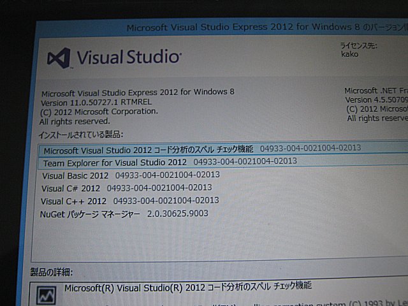Click the code analysis product detail icon
Image resolution: width=408 pixels, height=306 pixels.
coord(47,295)
